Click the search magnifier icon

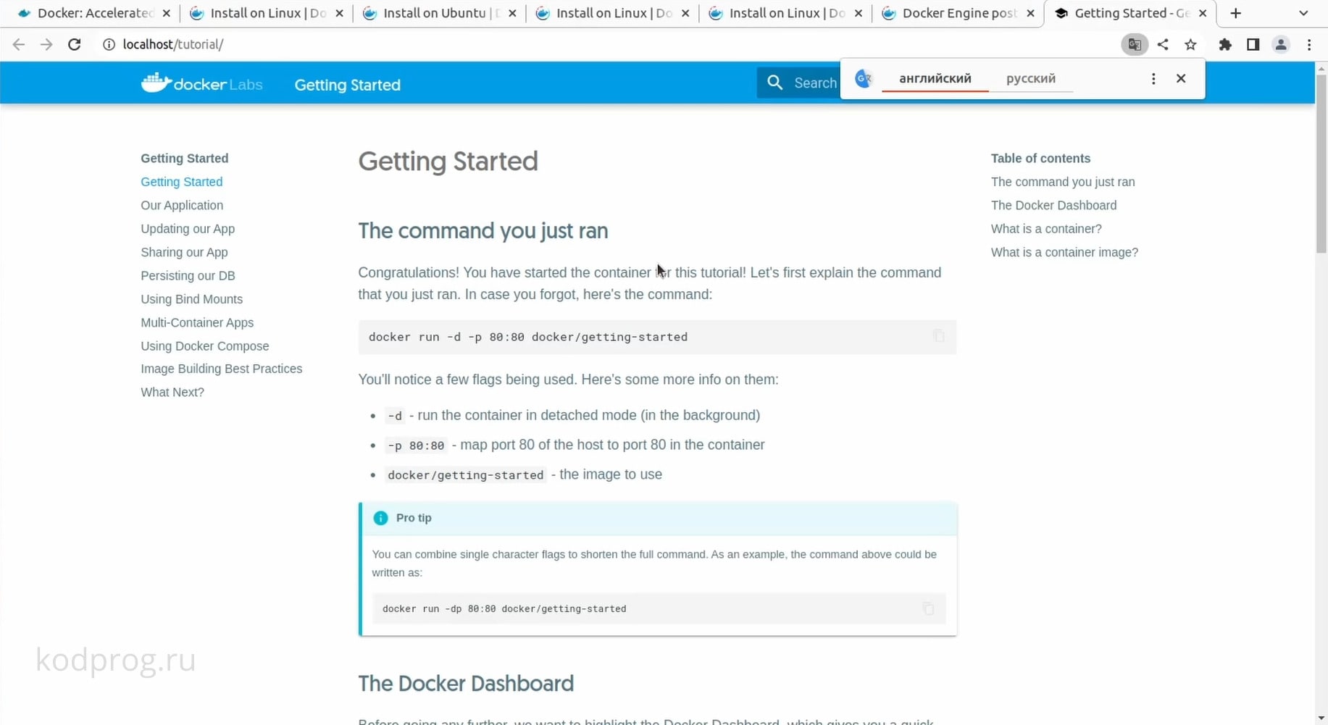coord(774,83)
